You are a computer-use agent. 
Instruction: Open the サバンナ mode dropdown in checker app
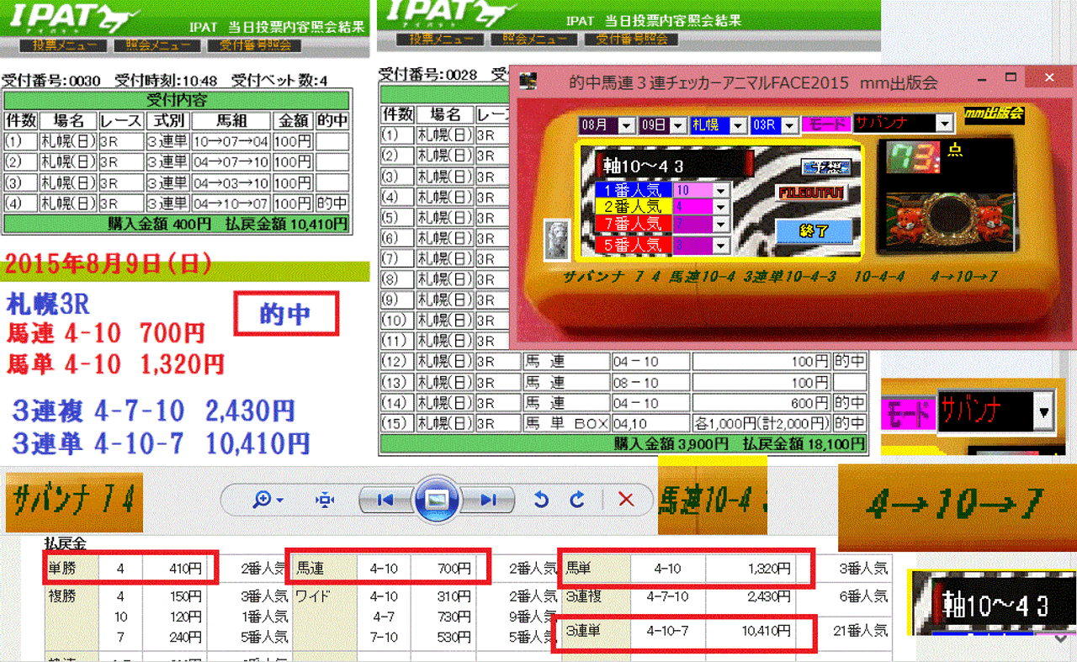pos(945,124)
